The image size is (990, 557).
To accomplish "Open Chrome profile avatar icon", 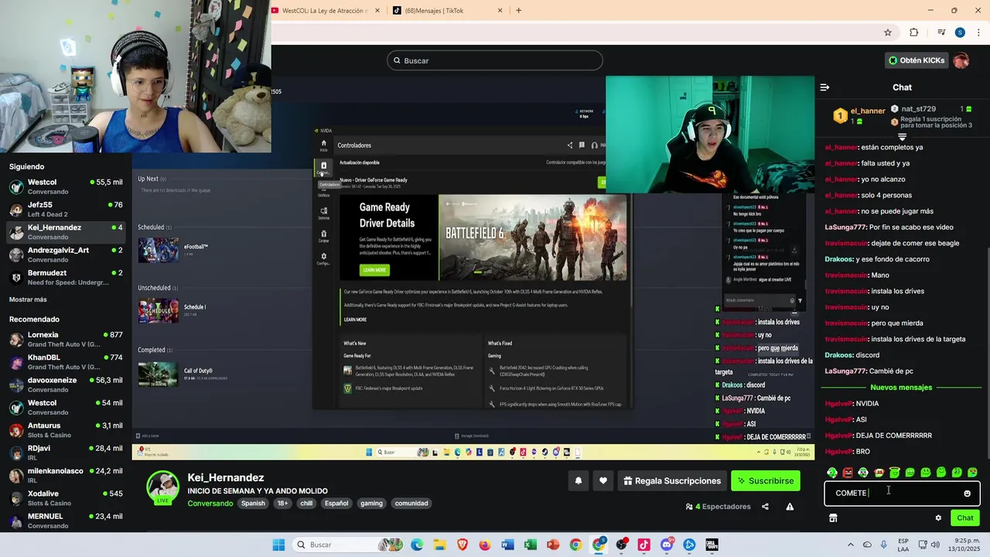I will (960, 32).
